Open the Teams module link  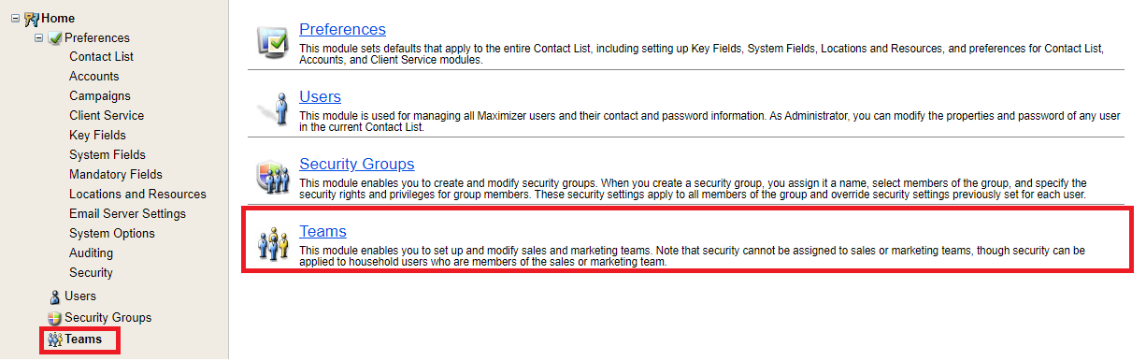(322, 231)
